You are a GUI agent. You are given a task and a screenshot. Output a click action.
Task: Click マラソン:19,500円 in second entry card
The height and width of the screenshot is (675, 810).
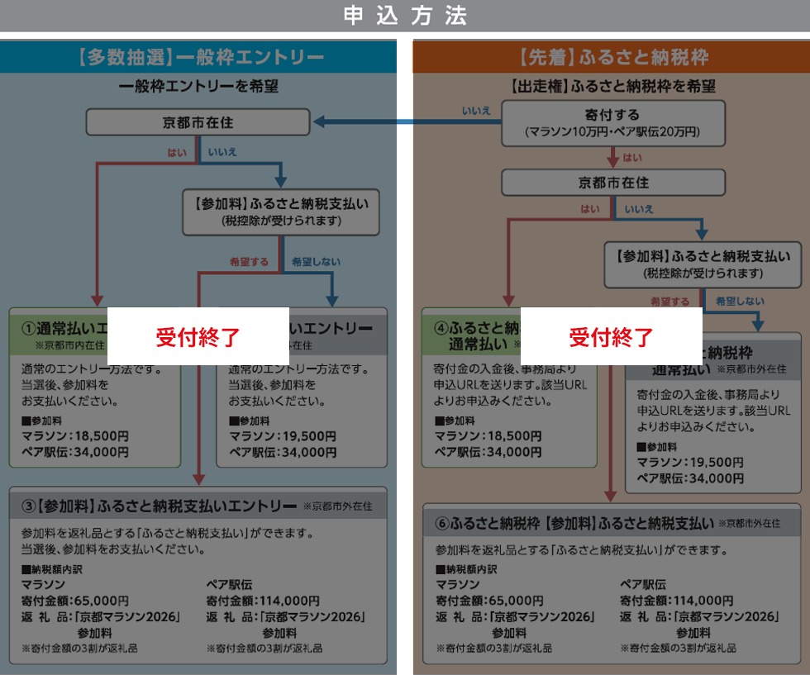pyautogui.click(x=283, y=436)
